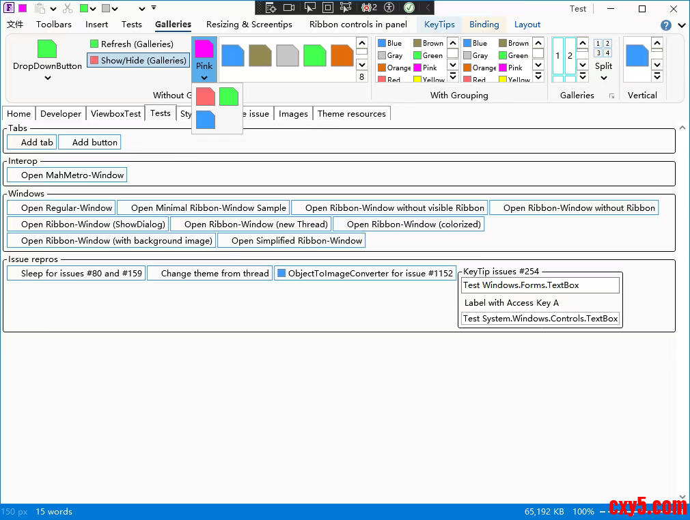
Task: Open the Resizing & Screentips ribbon tab
Action: 249,25
